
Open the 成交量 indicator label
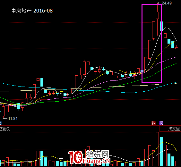[x=174, y=129]
